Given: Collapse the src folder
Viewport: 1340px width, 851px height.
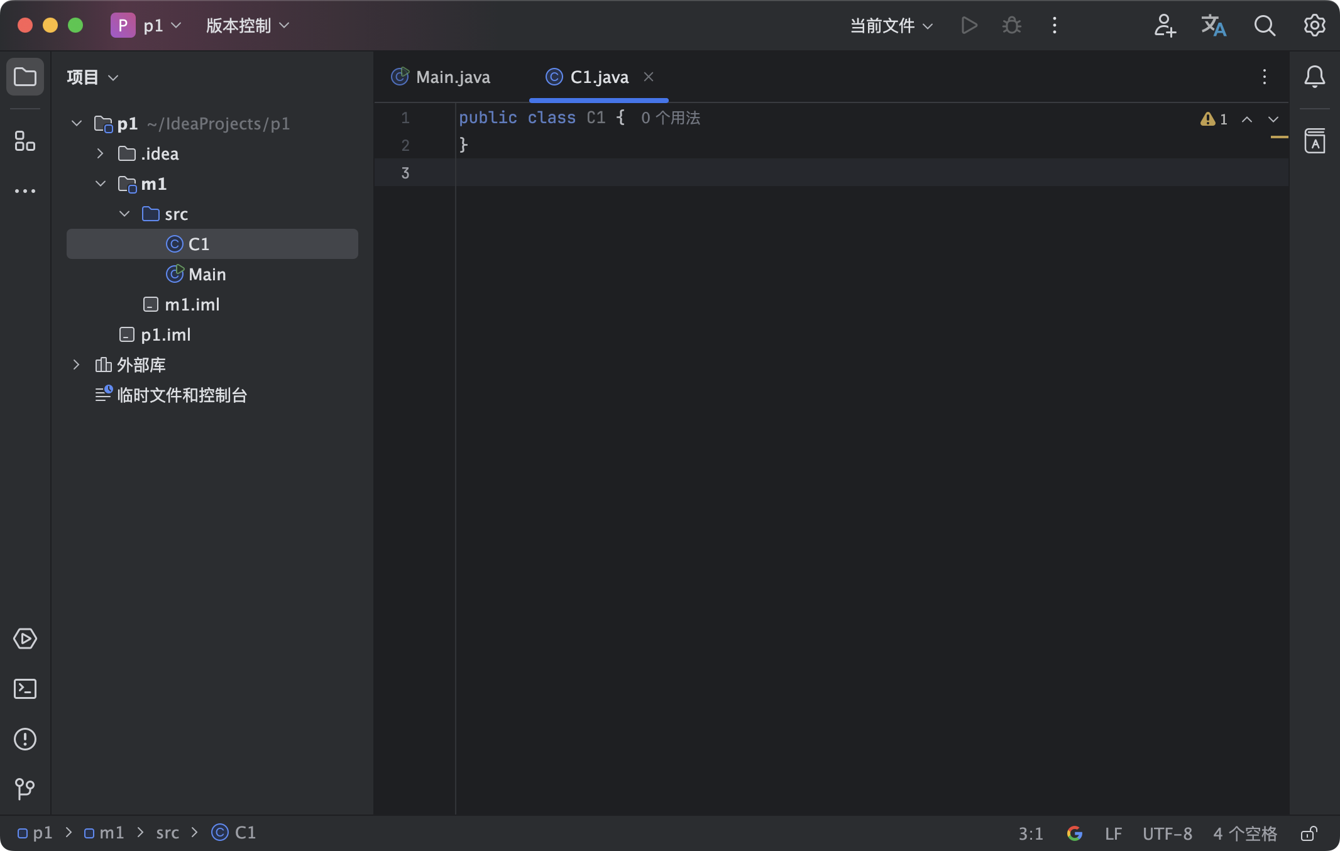Looking at the screenshot, I should 124,214.
